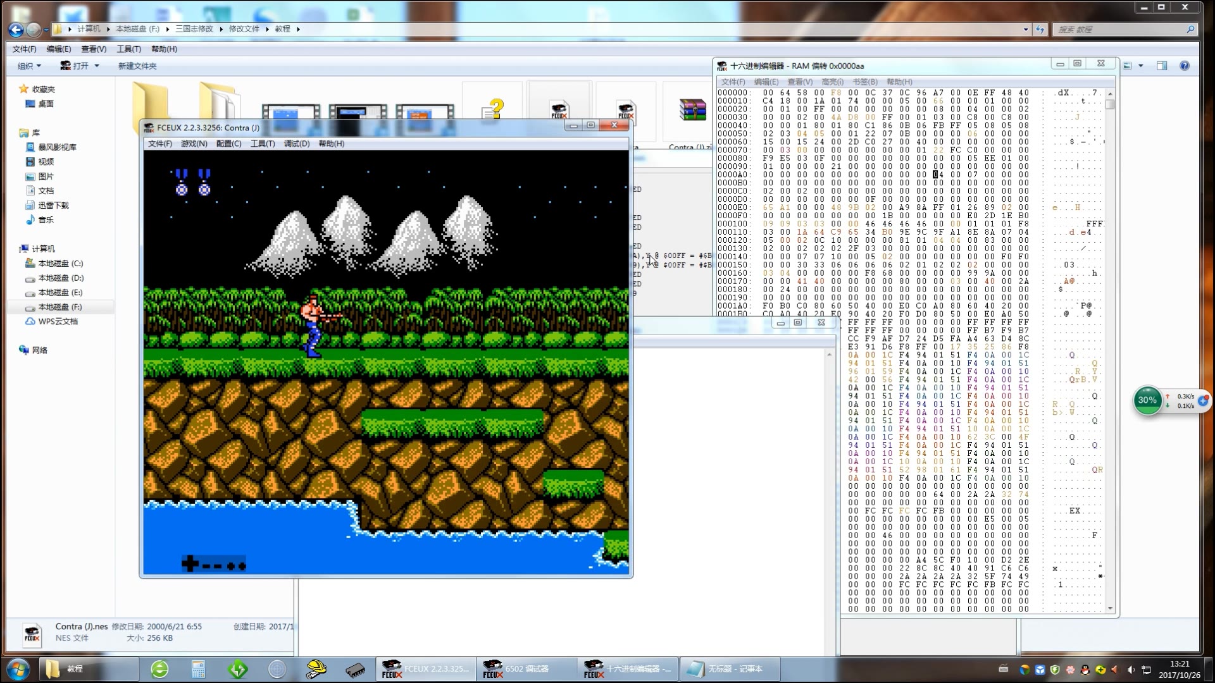Click the 新建文件夹 button
The width and height of the screenshot is (1215, 683).
tap(137, 66)
